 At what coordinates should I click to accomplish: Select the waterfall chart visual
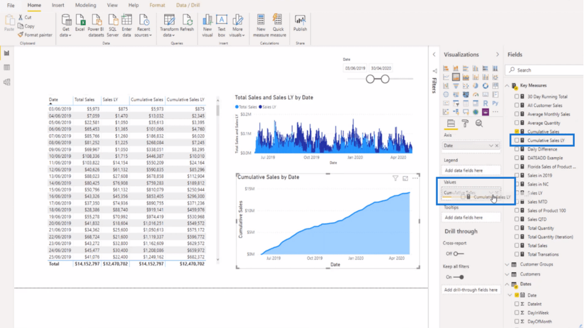(x=446, y=86)
